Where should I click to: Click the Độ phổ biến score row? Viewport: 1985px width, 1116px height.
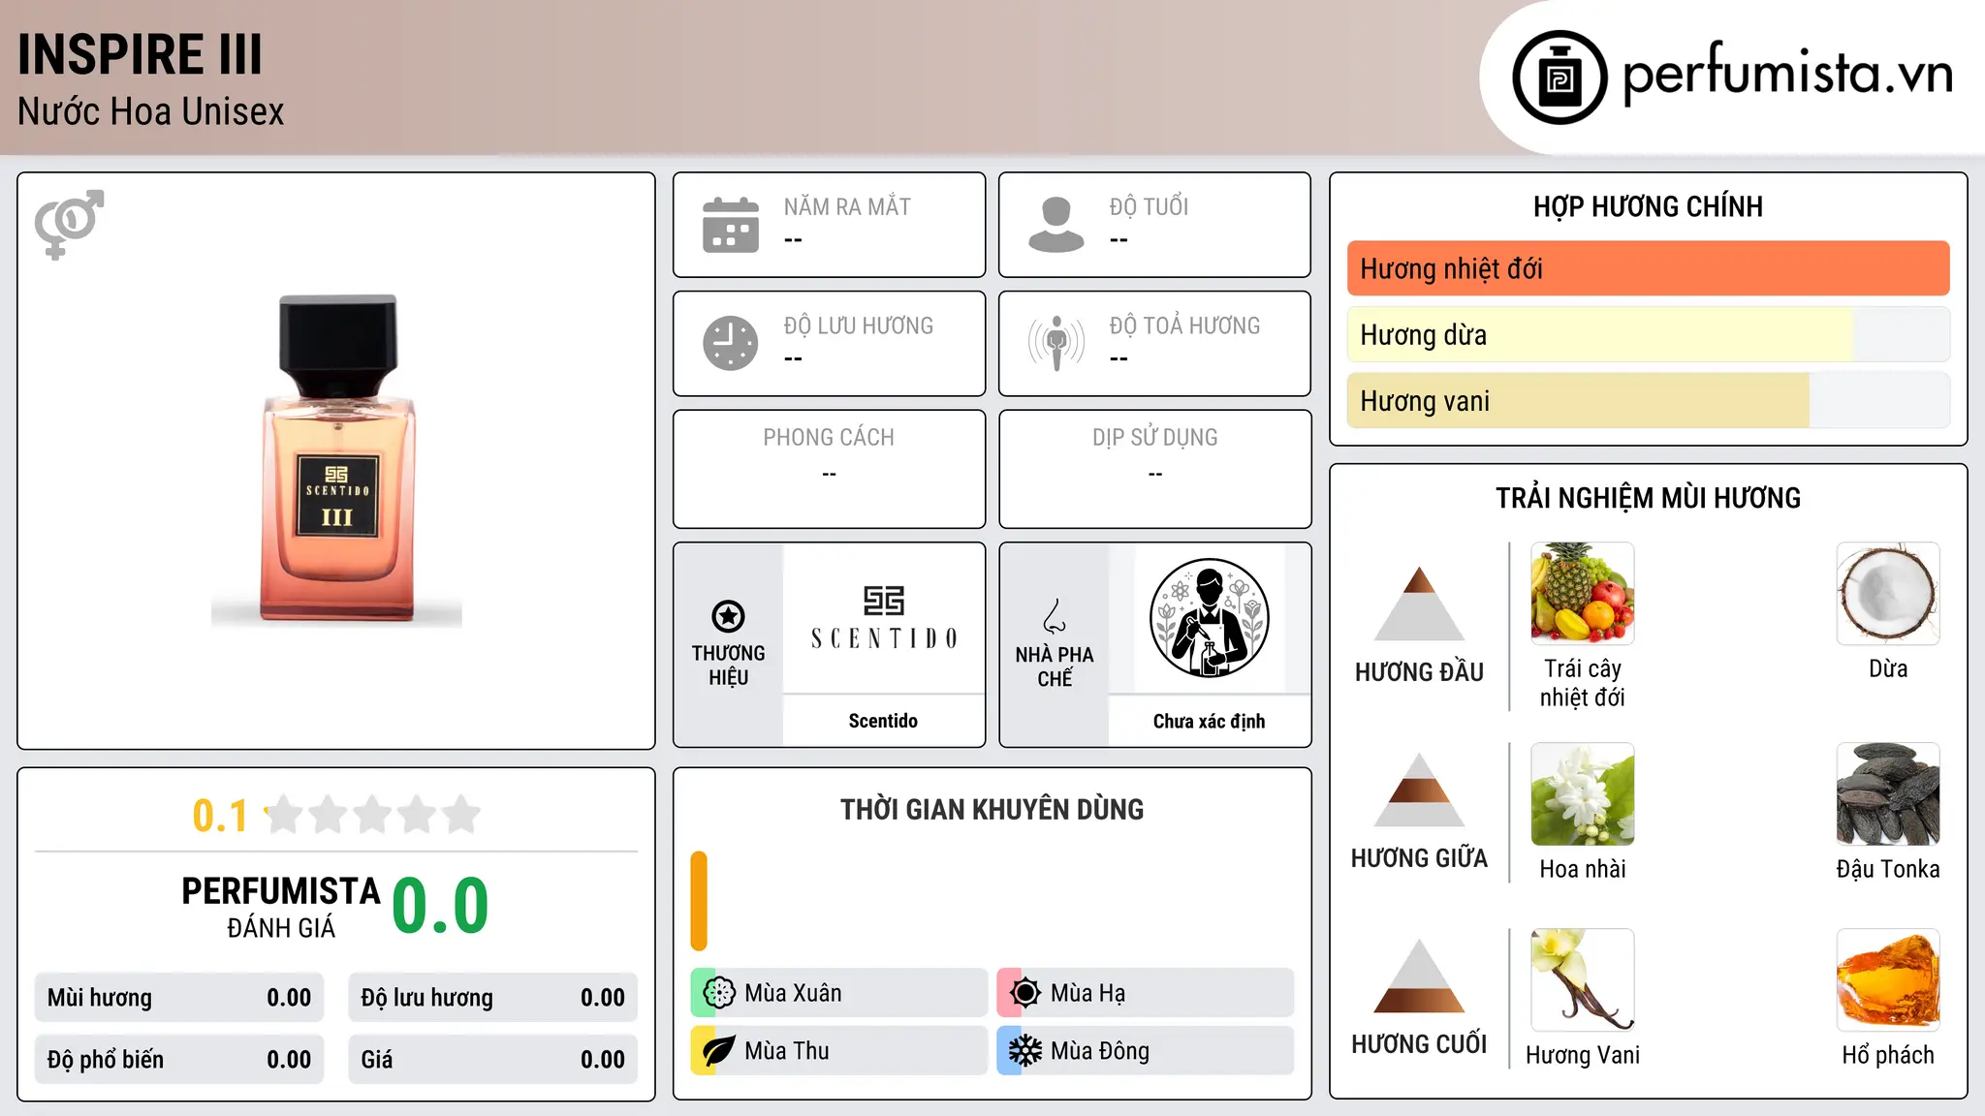[179, 1060]
